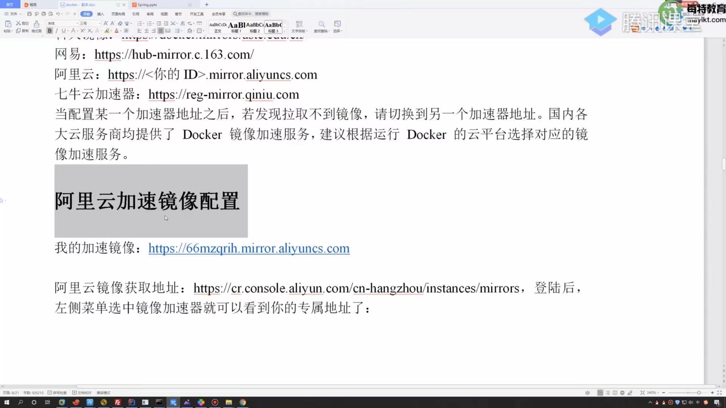Click the save document icon
Image resolution: width=726 pixels, height=408 pixels.
(x=29, y=14)
